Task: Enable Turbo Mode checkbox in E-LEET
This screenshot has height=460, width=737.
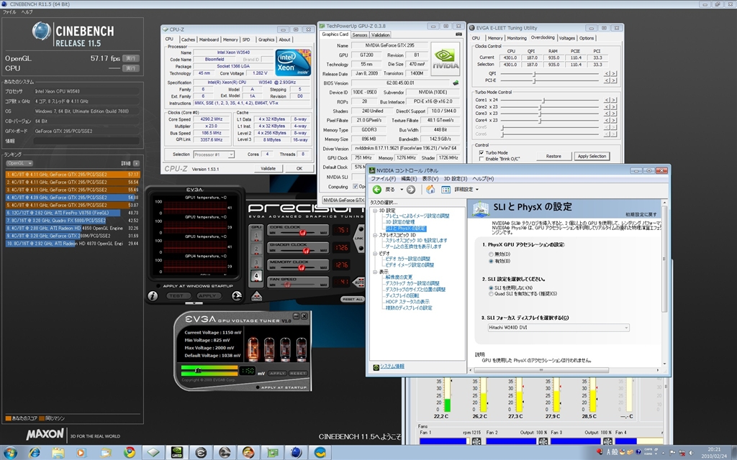Action: [481, 152]
